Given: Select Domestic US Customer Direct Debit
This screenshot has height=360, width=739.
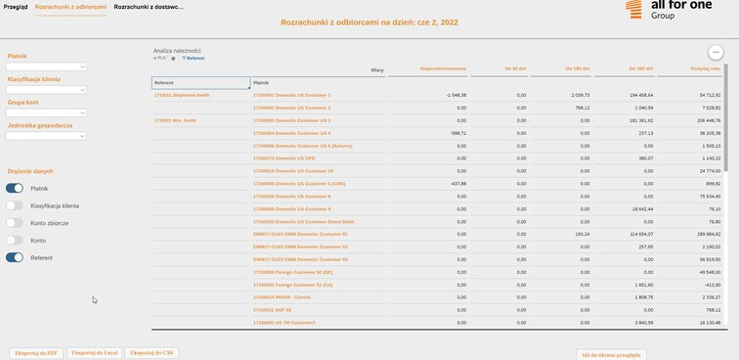Looking at the screenshot, I should tap(304, 222).
